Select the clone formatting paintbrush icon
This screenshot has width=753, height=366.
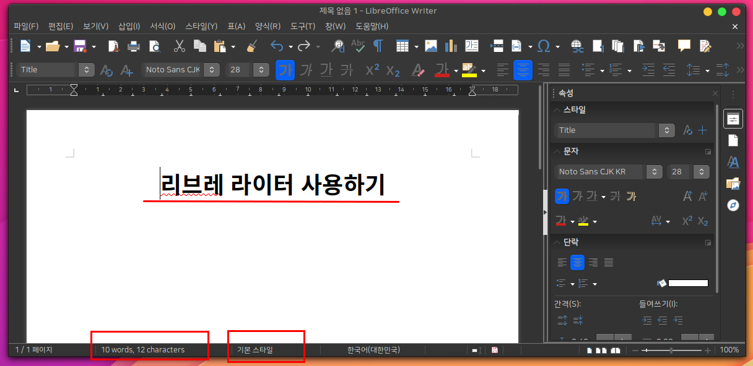click(251, 46)
